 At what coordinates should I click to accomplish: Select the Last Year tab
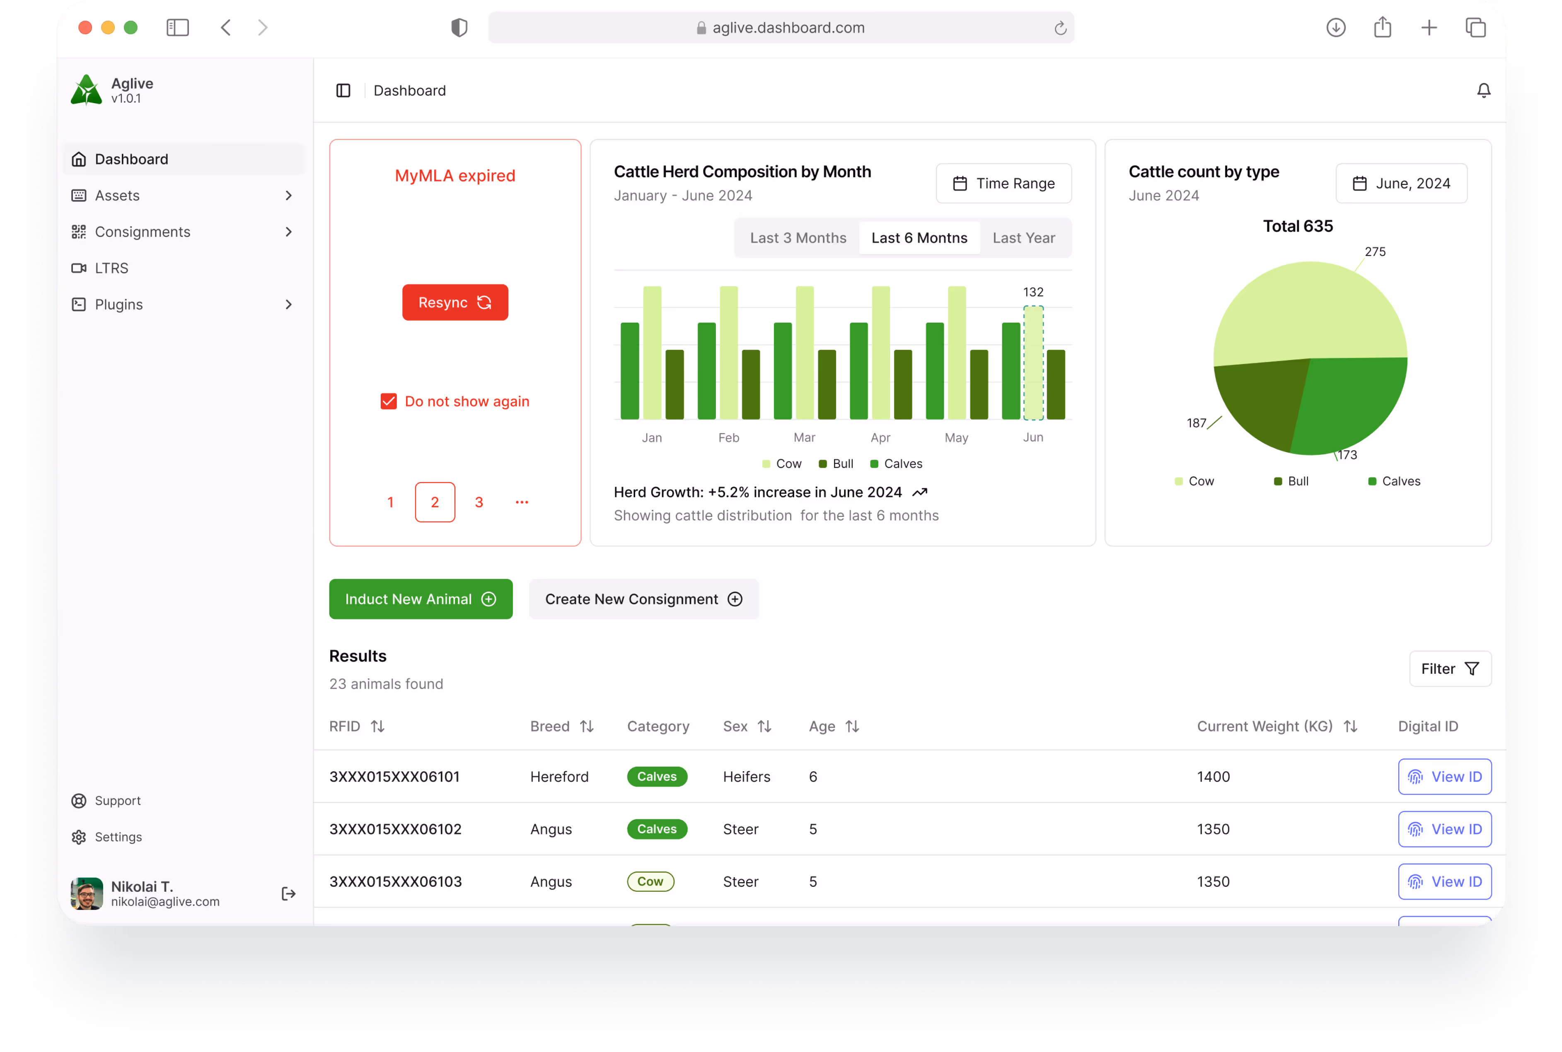click(1023, 238)
